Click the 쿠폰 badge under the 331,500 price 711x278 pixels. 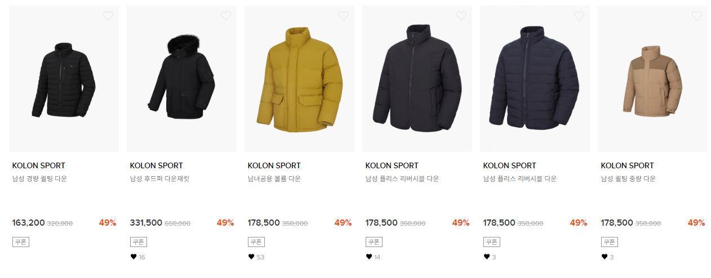138,242
